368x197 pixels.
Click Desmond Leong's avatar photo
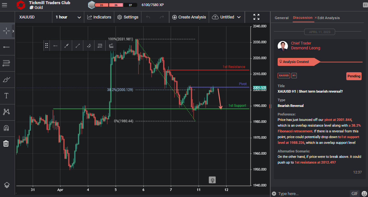click(x=282, y=46)
